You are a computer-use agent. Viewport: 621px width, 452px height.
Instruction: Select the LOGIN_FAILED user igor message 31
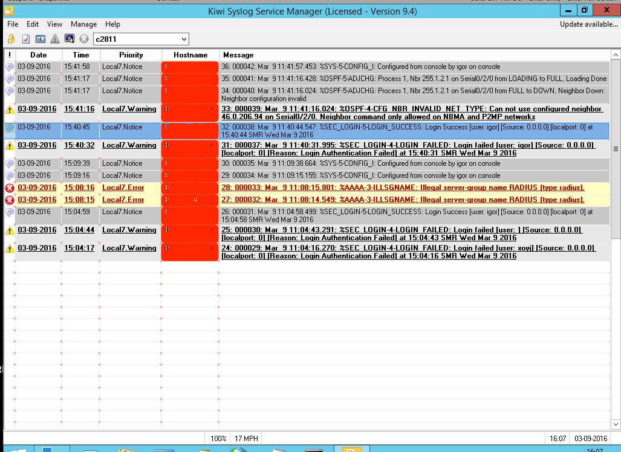coord(414,149)
